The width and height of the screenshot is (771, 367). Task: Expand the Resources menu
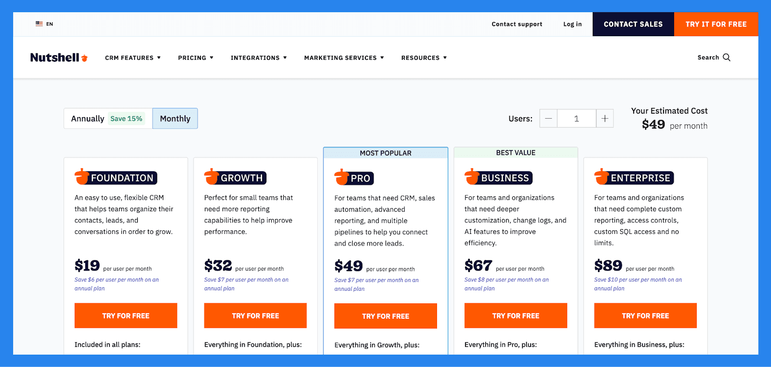point(424,58)
